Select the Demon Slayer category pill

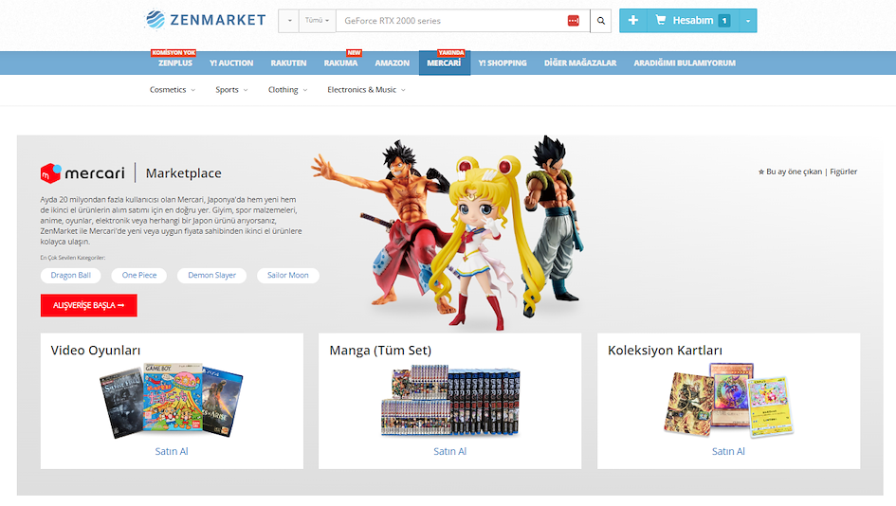pos(212,276)
